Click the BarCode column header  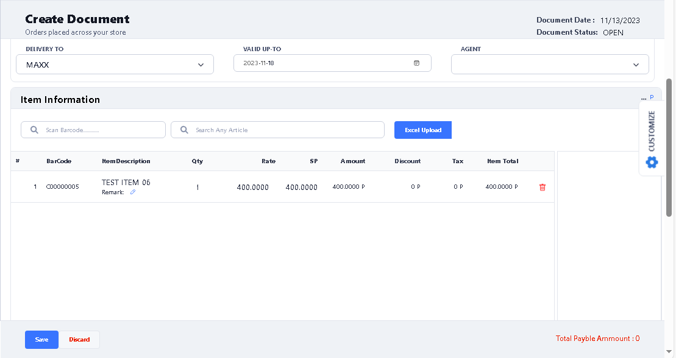pos(59,161)
